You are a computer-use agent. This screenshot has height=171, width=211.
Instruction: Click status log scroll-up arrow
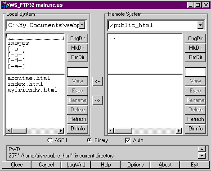pyautogui.click(x=202, y=149)
